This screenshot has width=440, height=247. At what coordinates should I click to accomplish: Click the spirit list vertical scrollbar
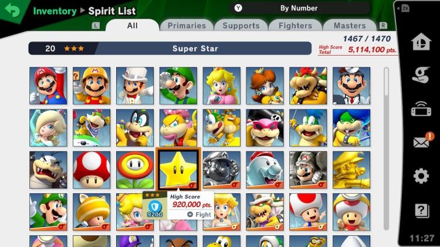[387, 149]
